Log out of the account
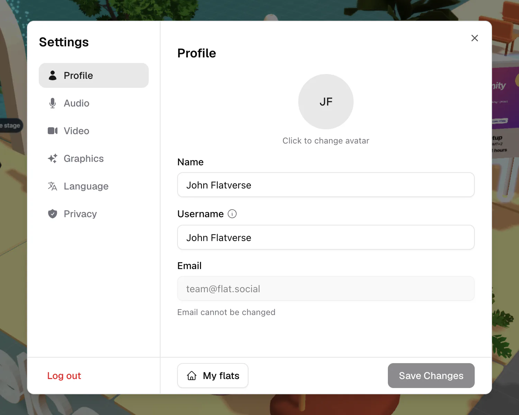Image resolution: width=519 pixels, height=415 pixels. pyautogui.click(x=64, y=376)
